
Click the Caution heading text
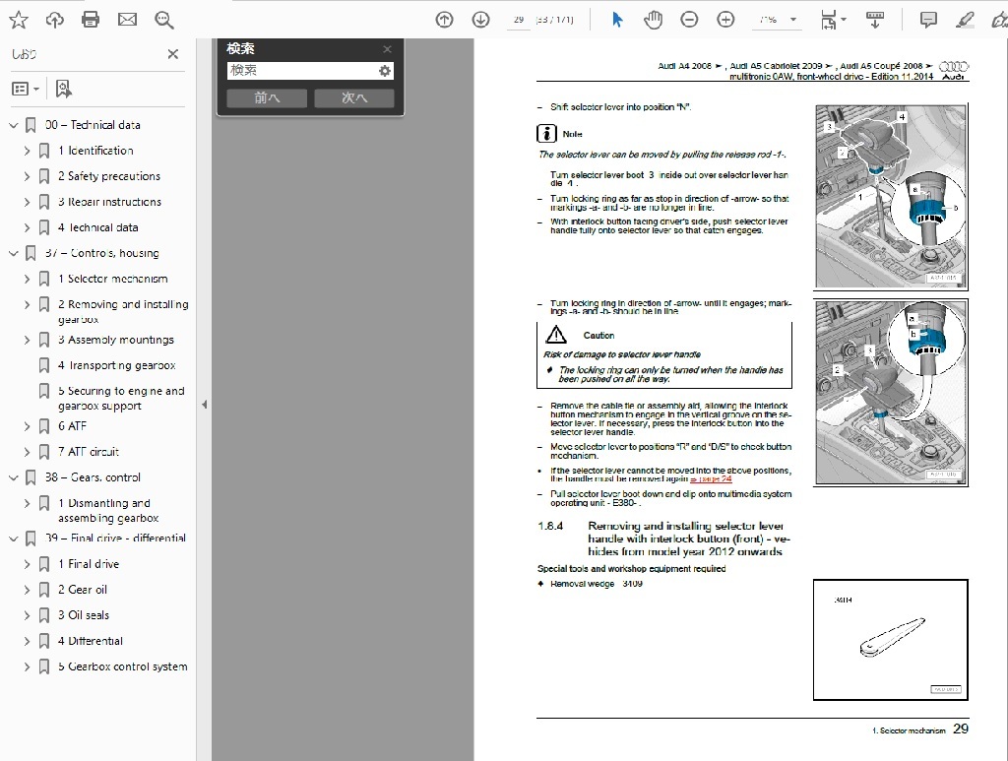click(598, 336)
